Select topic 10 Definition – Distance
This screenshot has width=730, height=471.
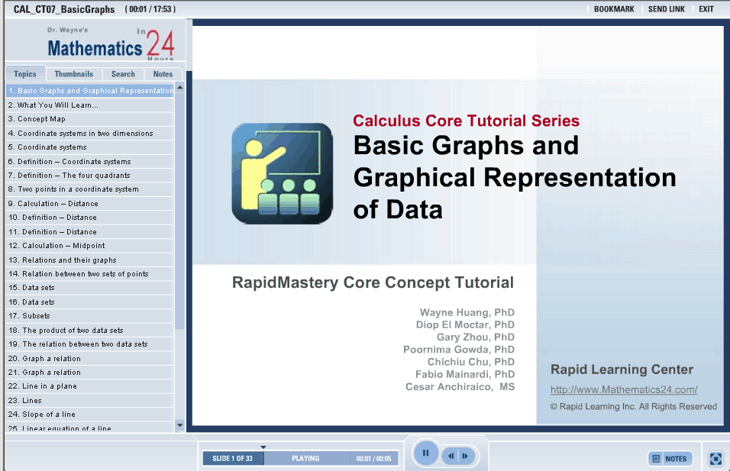(x=90, y=218)
